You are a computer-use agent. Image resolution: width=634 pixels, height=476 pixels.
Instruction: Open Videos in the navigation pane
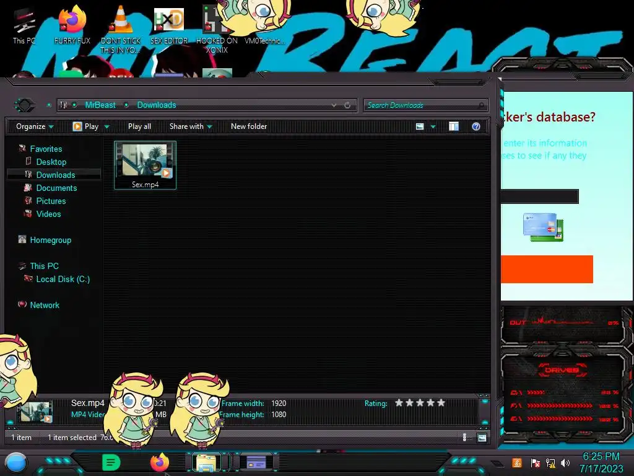tap(48, 214)
